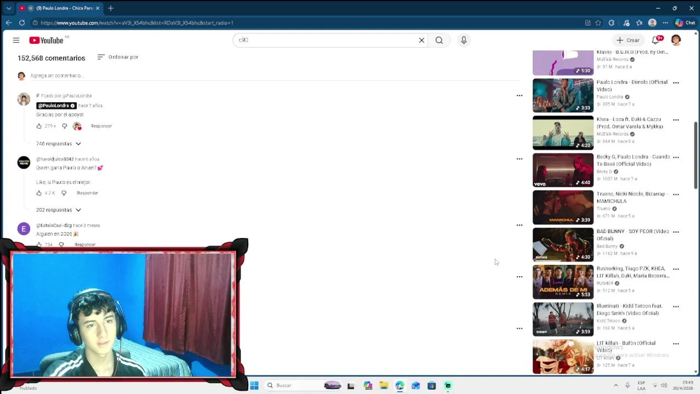Start voice search with the microphone
700x394 pixels.
click(x=464, y=40)
